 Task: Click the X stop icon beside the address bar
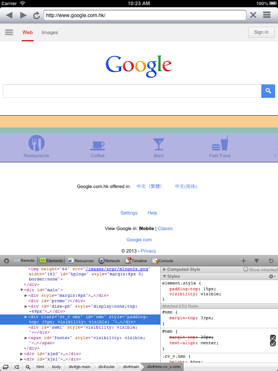[253, 15]
